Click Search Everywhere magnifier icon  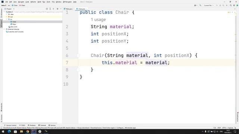pos(231,5)
